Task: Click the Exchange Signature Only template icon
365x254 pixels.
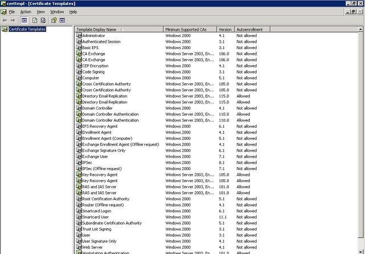Action: pos(79,151)
